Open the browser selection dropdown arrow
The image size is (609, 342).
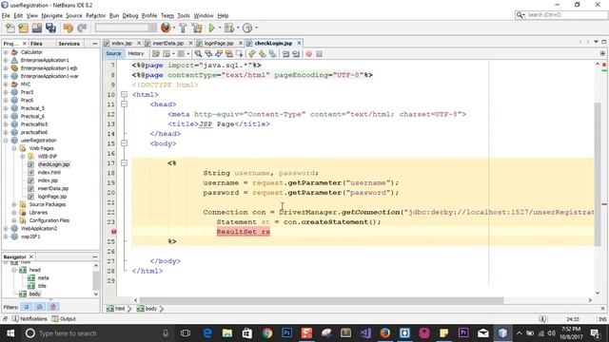pyautogui.click(x=173, y=28)
